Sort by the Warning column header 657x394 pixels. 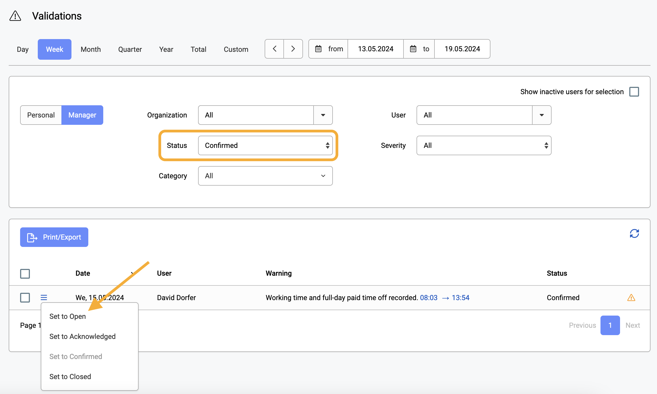279,273
